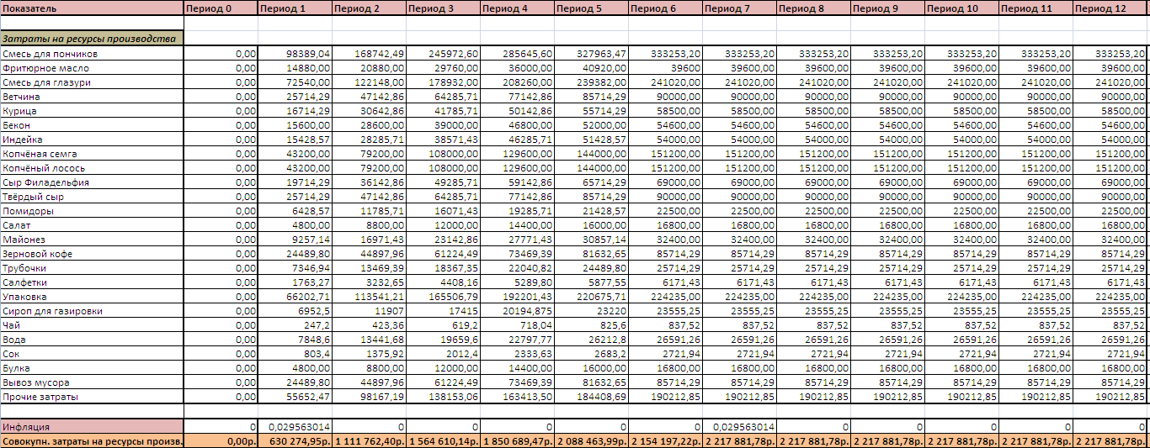Select Упаковка Период 2 value 113541,21

[369, 297]
